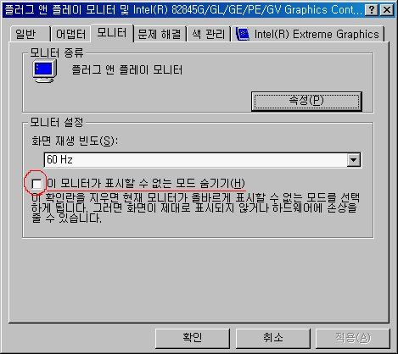The height and width of the screenshot is (354, 398).
Task: Click the 화면 재생 빈도(S) label
Action: pyautogui.click(x=75, y=141)
